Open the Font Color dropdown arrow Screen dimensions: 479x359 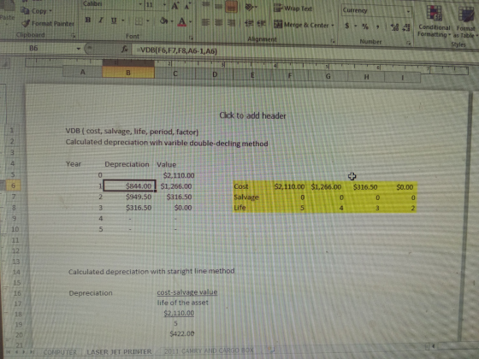pyautogui.click(x=190, y=21)
